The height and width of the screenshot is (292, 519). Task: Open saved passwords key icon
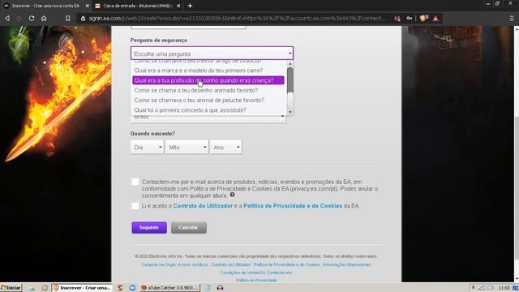pyautogui.click(x=410, y=18)
